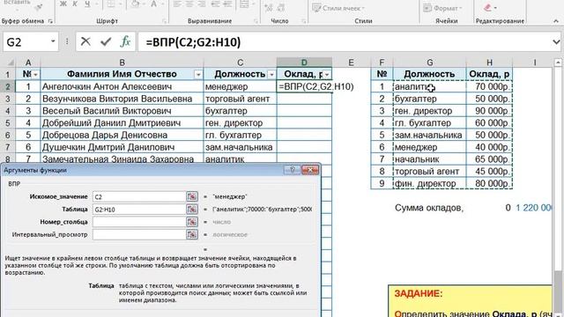Click range selector icon beside Интервальный_просмотр field
The width and height of the screenshot is (564, 317).
coord(192,234)
